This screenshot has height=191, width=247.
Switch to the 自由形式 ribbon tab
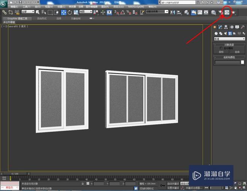[x=42, y=18]
